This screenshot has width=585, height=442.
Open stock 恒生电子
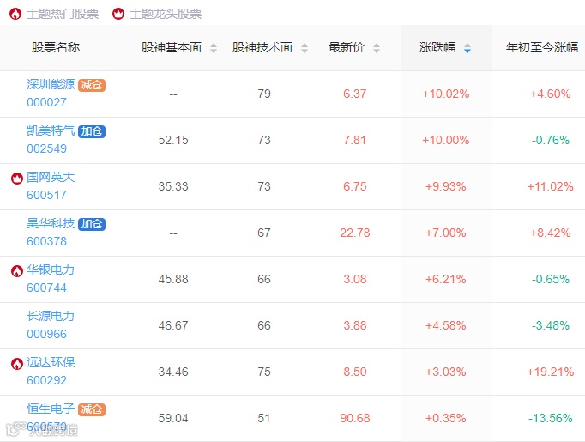coord(51,409)
